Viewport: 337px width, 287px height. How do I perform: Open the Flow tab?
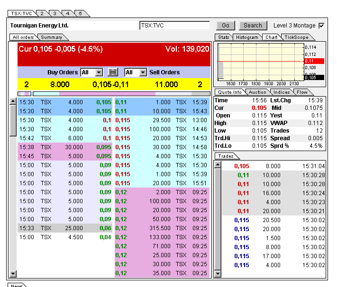click(x=302, y=92)
